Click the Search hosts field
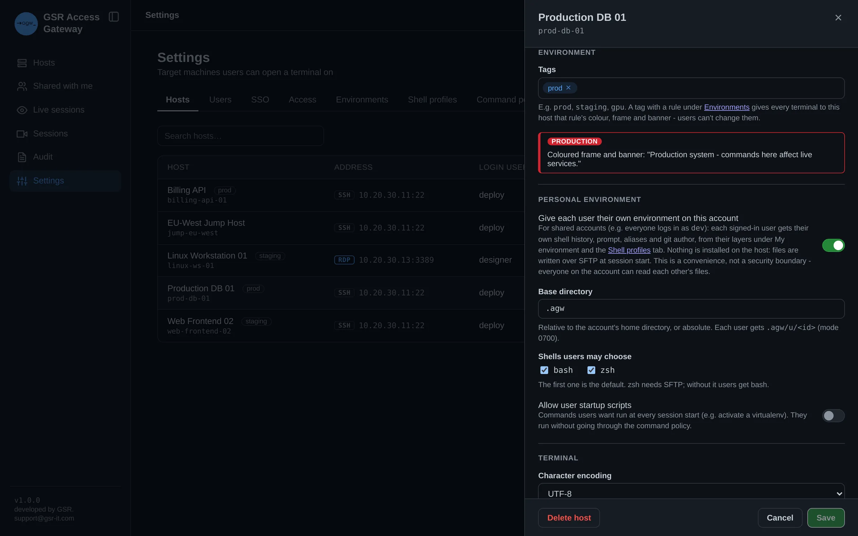This screenshot has width=858, height=536. pos(241,136)
